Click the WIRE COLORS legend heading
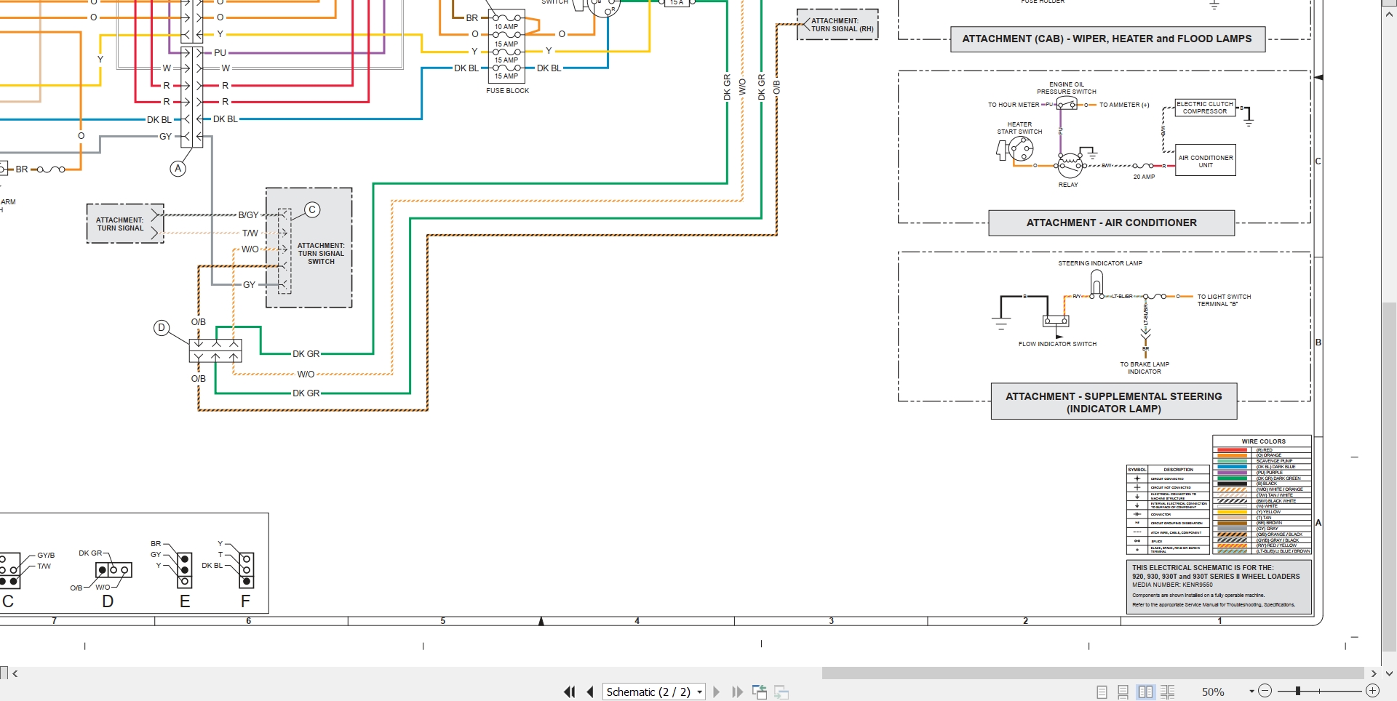Screen dimensions: 1397x701 point(1263,441)
